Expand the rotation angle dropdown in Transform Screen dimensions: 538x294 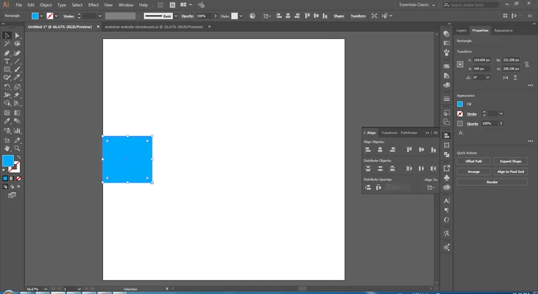pos(488,78)
